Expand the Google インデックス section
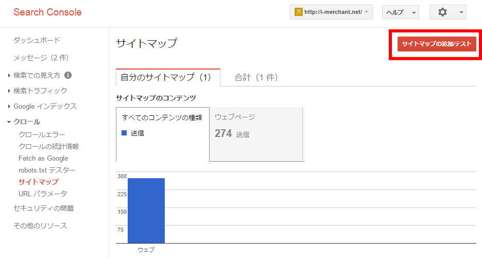This screenshot has width=482, height=258. (45, 106)
